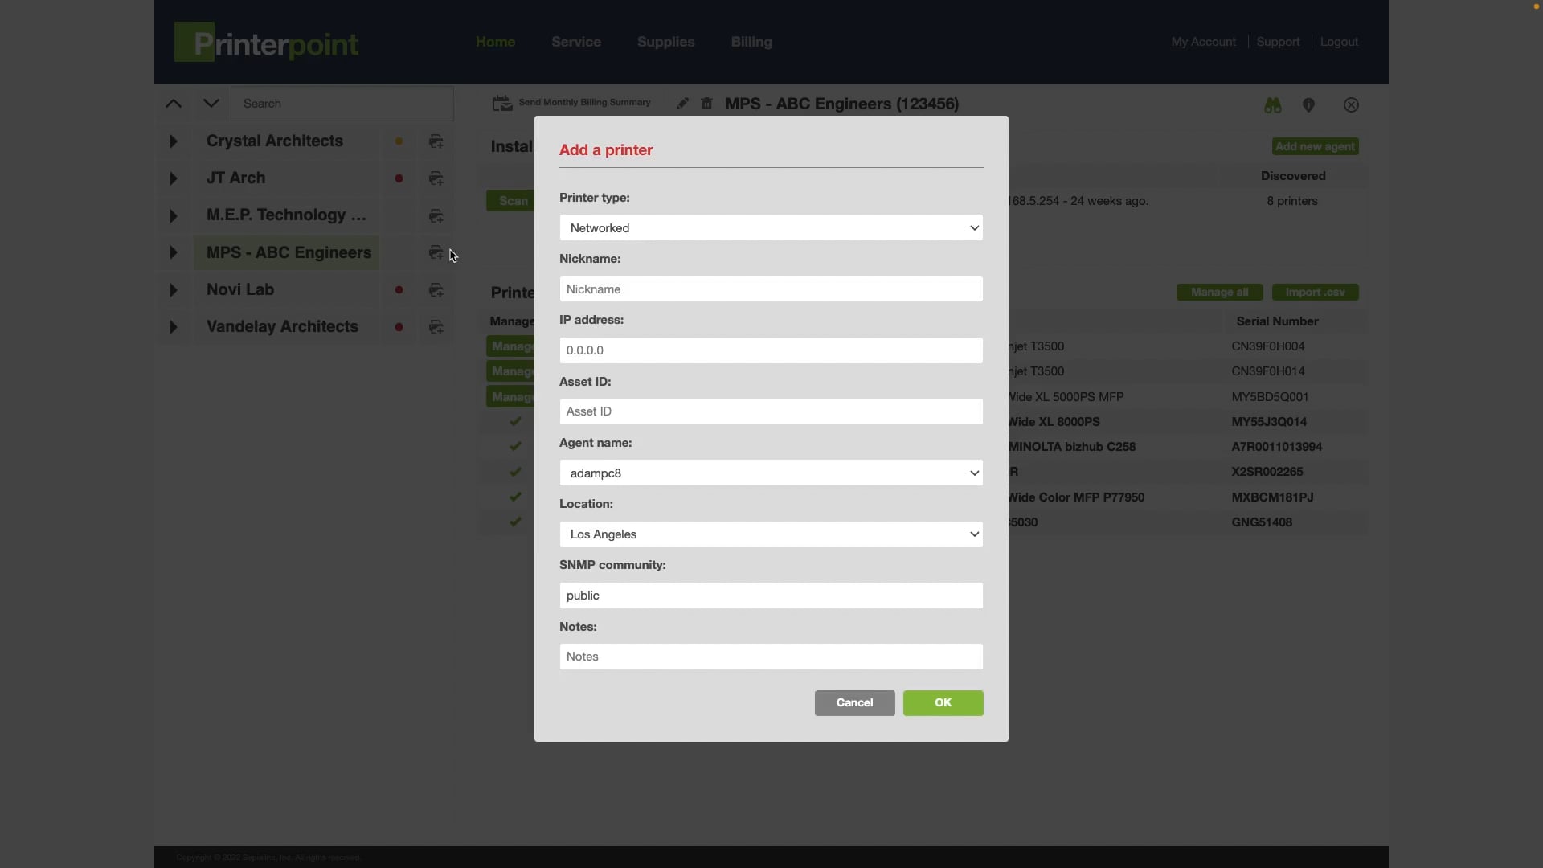
Task: Click the trash delete icon in the header
Action: coord(706,103)
